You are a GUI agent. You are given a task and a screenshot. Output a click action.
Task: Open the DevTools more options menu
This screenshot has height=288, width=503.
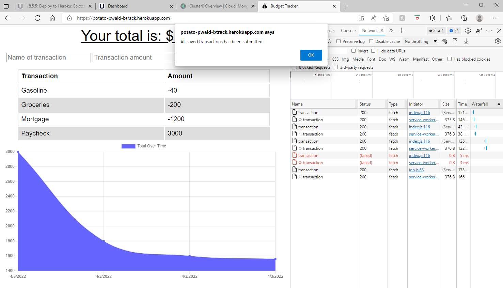[489, 30]
